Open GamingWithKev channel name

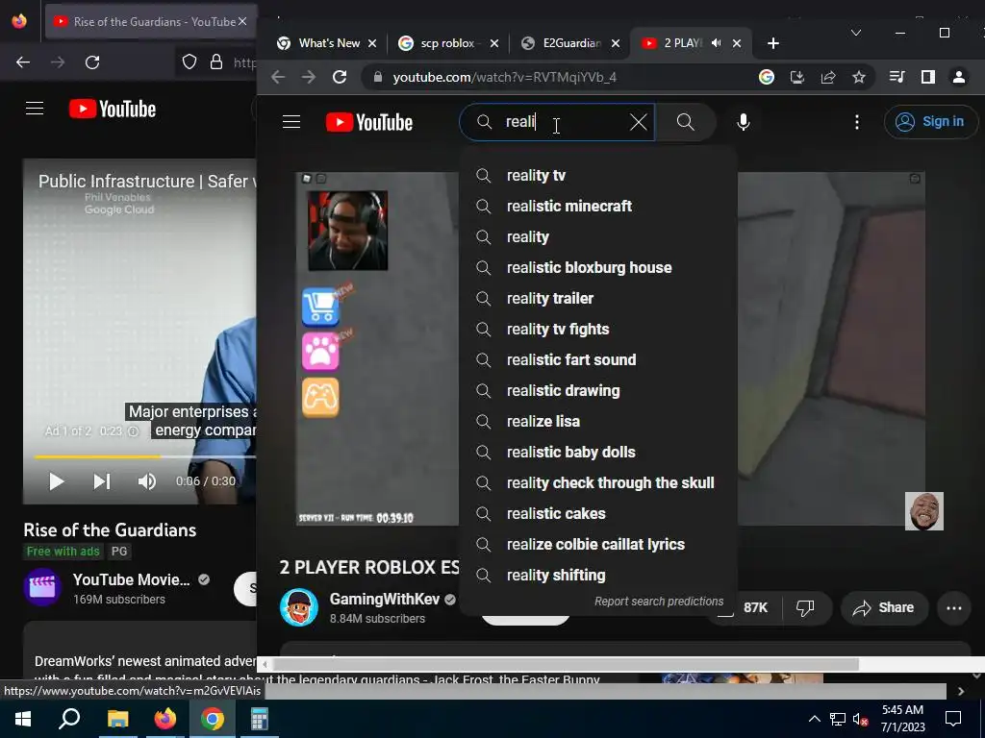pos(385,600)
